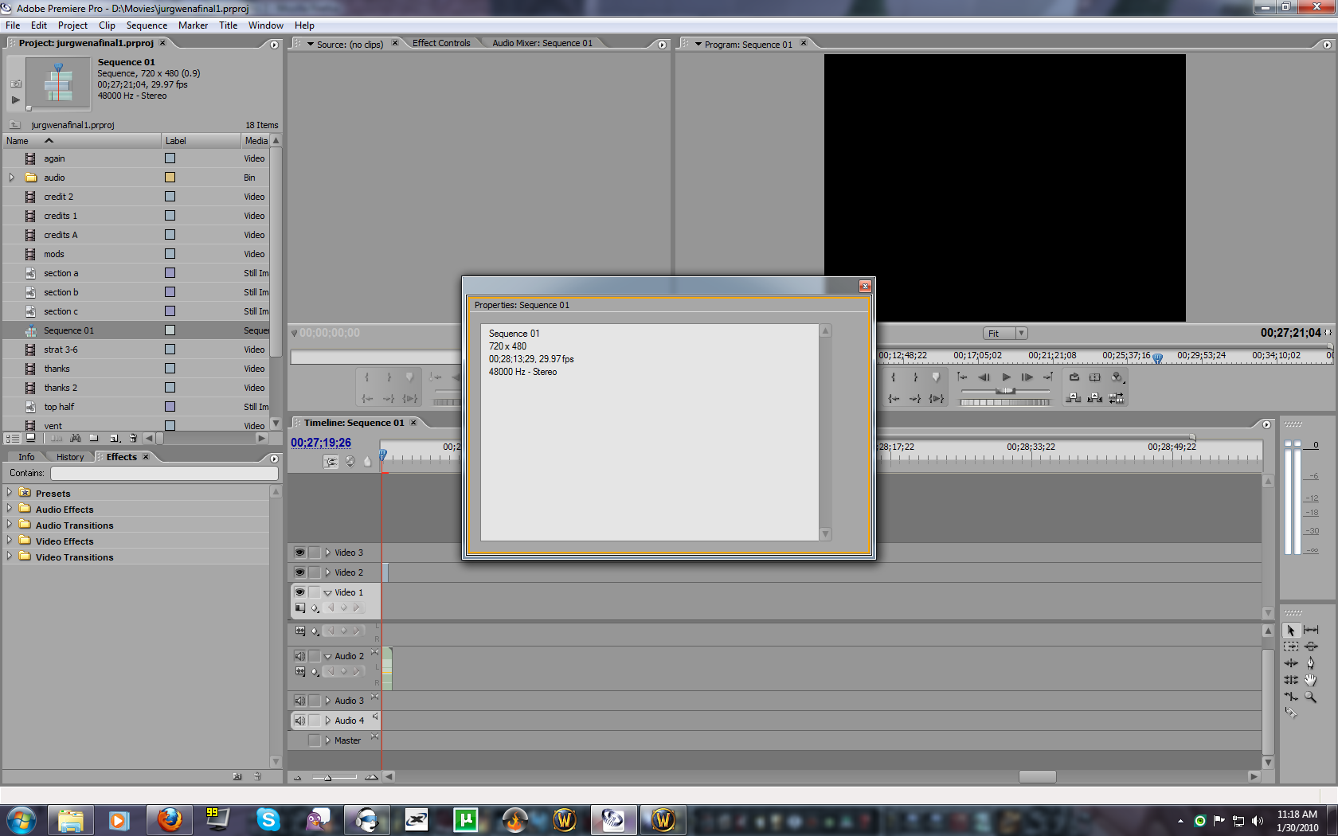The image size is (1338, 836).
Task: Click the Lift button
Action: [x=1074, y=398]
